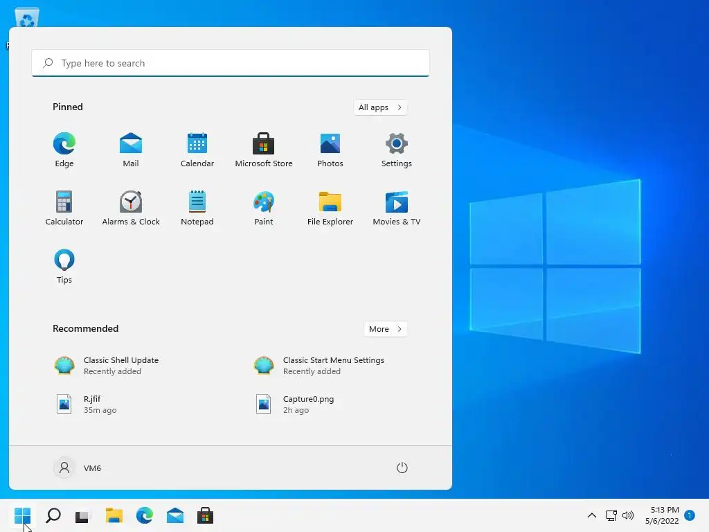Launch Movies & TV

point(397,209)
